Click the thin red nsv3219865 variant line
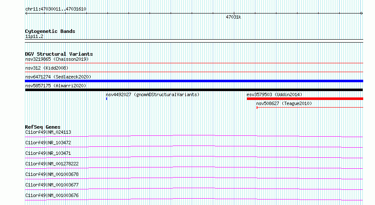The height and width of the screenshot is (205, 375). pyautogui.click(x=194, y=63)
